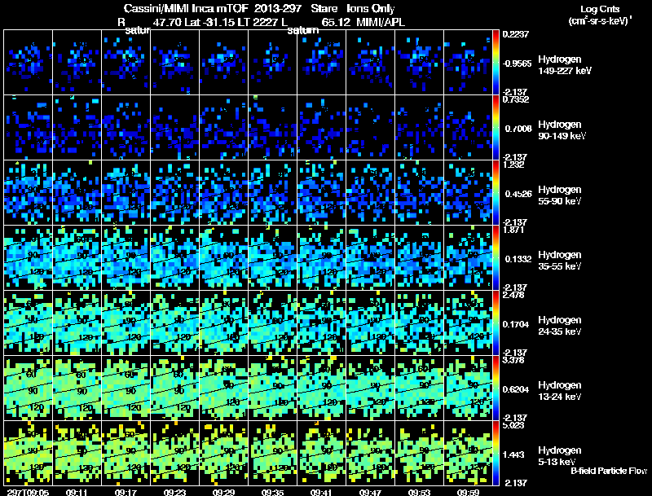
Task: Open the 5-13 keV image panel at 09:17
Action: pos(126,453)
